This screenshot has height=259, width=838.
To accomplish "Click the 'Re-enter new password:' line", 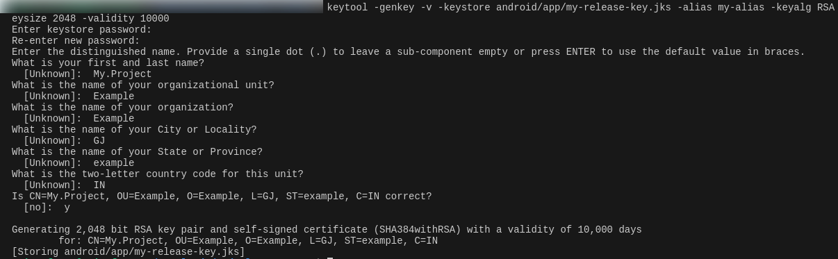I will click(x=76, y=41).
